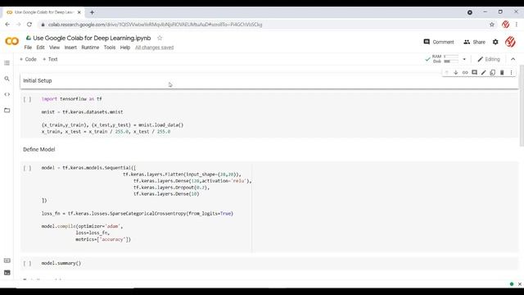Run the import tensorflow cell

click(27, 99)
